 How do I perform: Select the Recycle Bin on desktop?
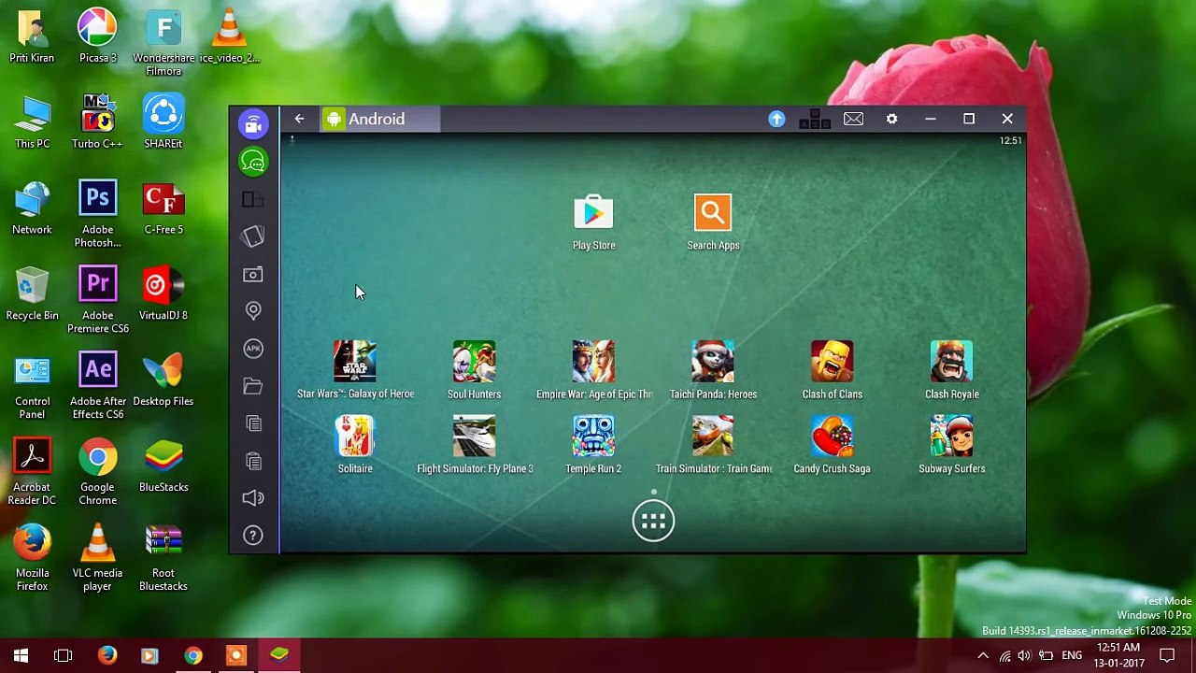coord(32,294)
